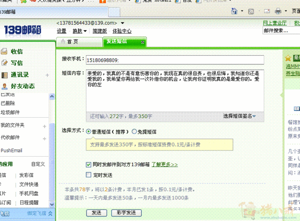The width and height of the screenshot is (300, 221).
Task: Add a contact with the plus beside 通讯录
Action: (x=47, y=75)
